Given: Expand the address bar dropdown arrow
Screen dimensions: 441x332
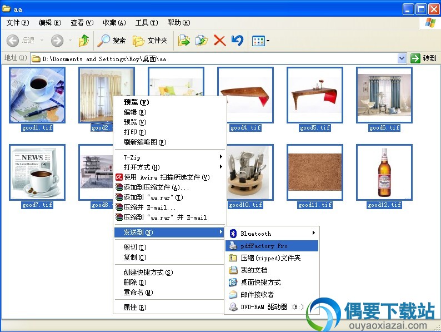Looking at the screenshot, I should click(402, 58).
